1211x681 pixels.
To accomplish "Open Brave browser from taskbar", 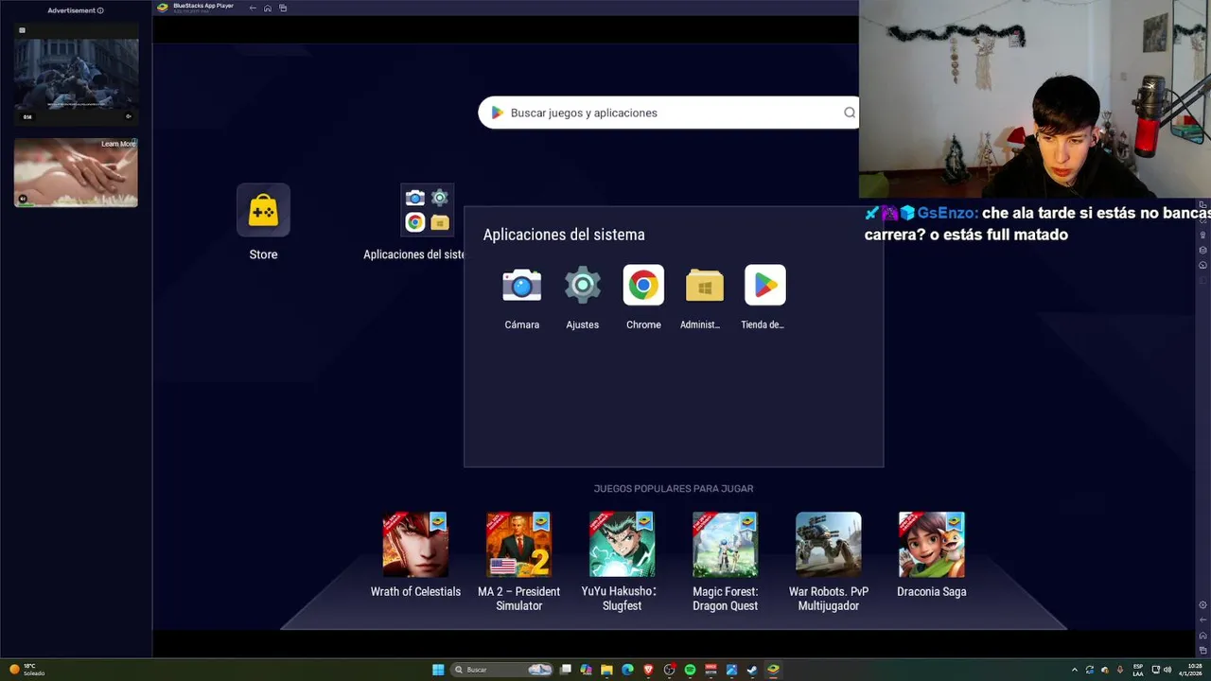I will point(648,670).
